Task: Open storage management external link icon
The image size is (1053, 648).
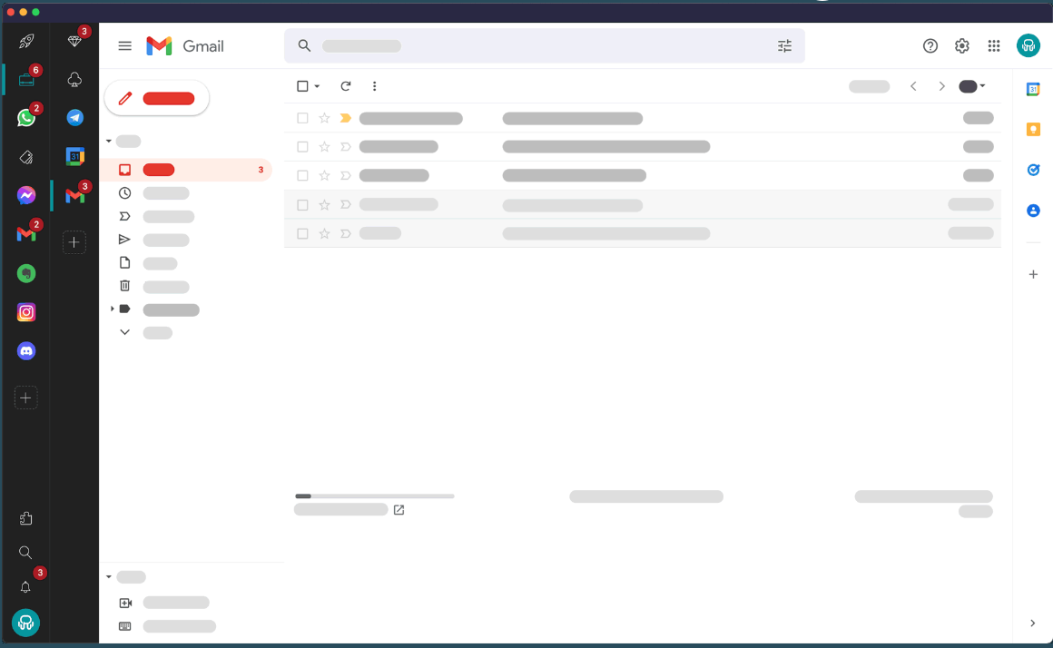Action: [x=399, y=510]
